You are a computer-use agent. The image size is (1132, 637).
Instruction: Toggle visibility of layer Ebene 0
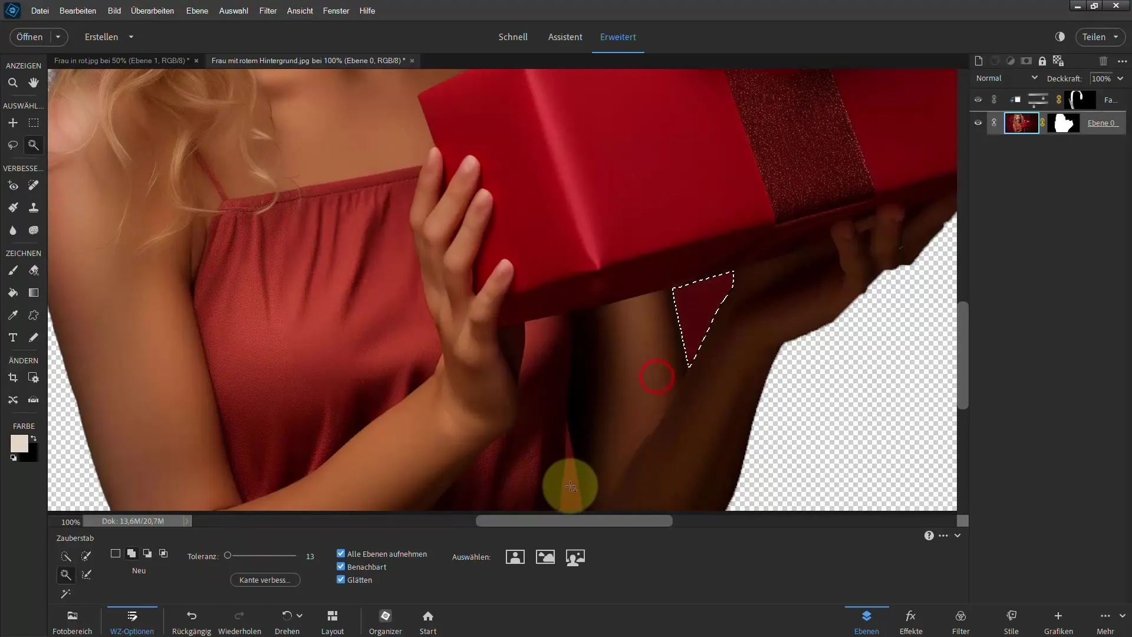click(978, 123)
